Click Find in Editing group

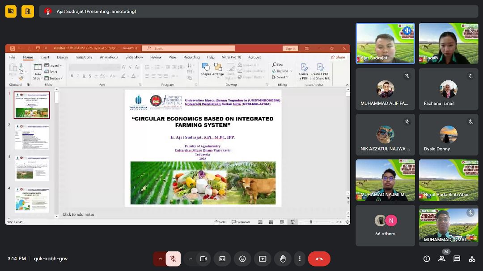point(278,65)
